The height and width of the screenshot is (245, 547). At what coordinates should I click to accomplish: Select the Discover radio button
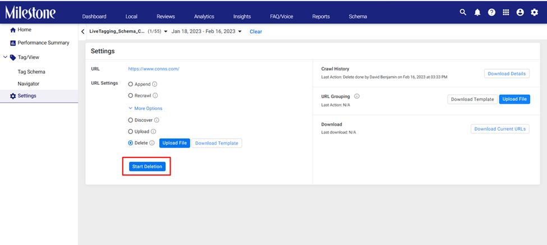click(x=131, y=120)
